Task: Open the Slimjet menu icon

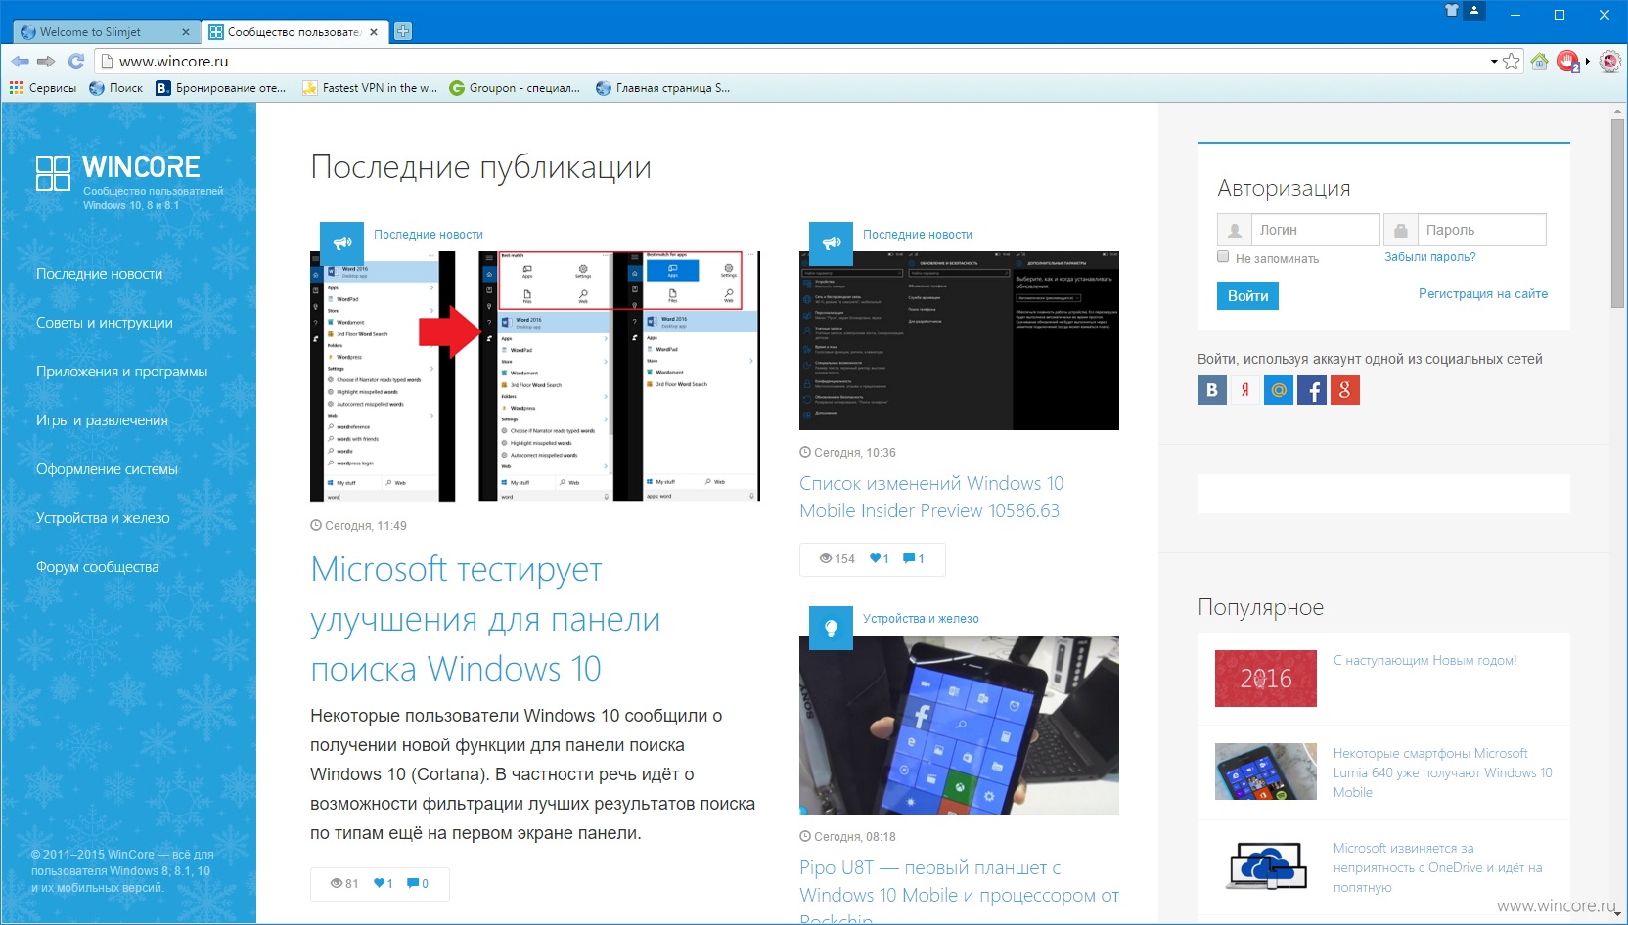Action: (1609, 62)
